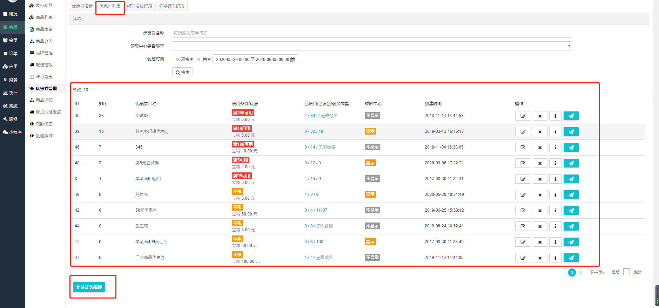Delete coupon 门店商品优惠券
The width and height of the screenshot is (659, 308).
point(540,258)
